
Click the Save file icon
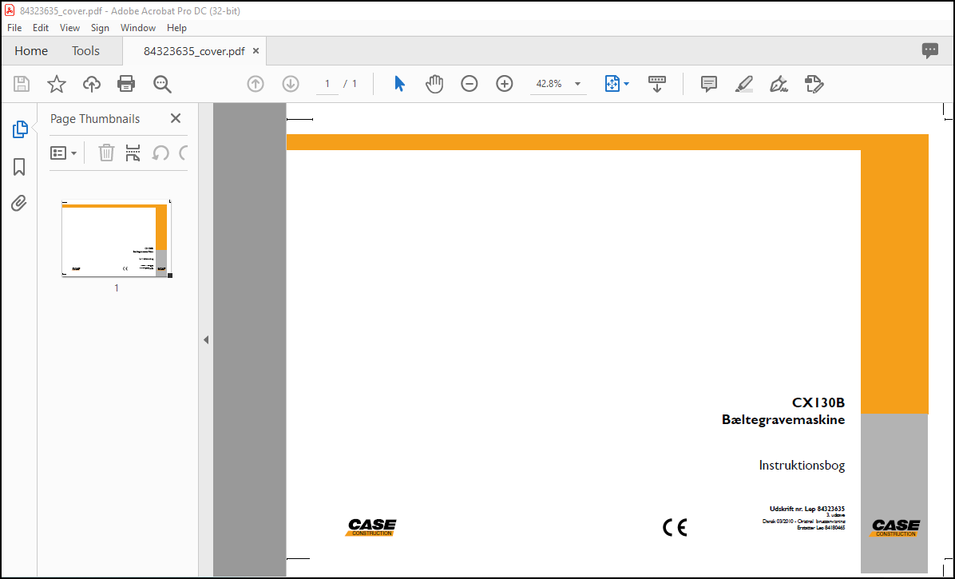point(22,84)
